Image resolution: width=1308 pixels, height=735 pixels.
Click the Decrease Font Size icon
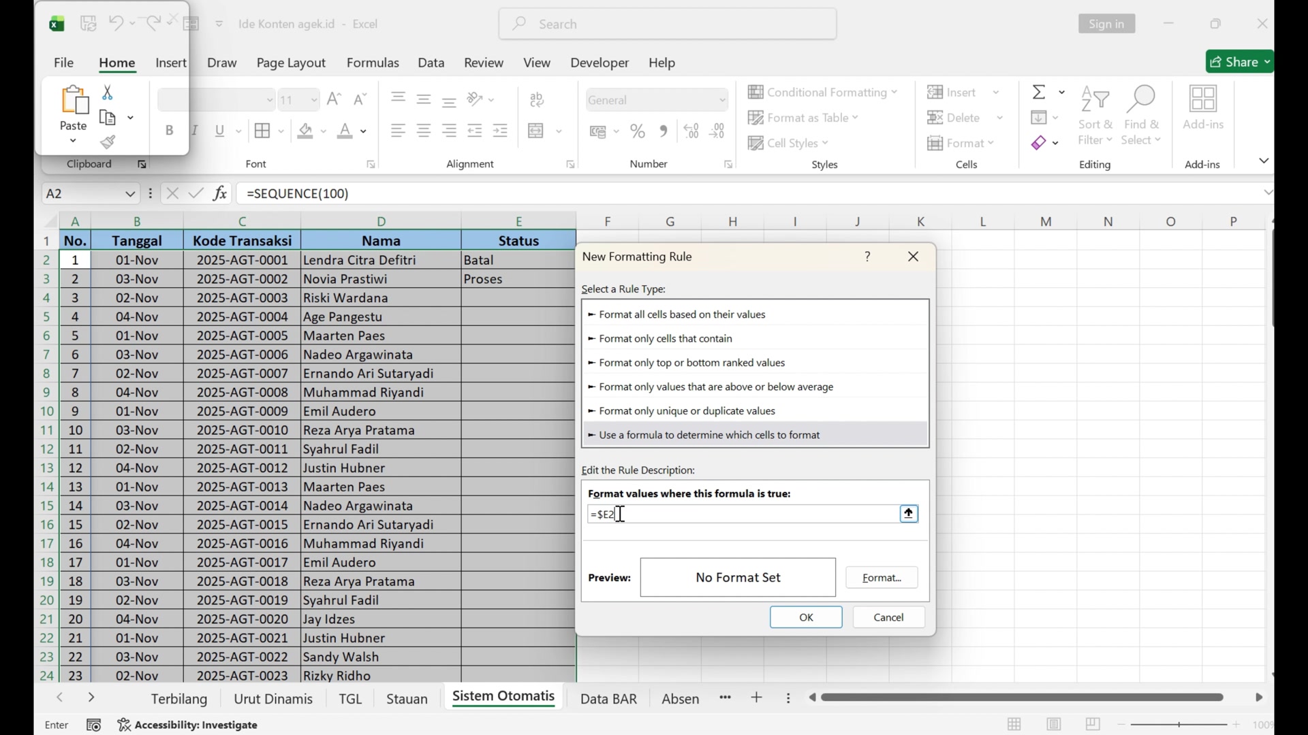click(x=360, y=99)
